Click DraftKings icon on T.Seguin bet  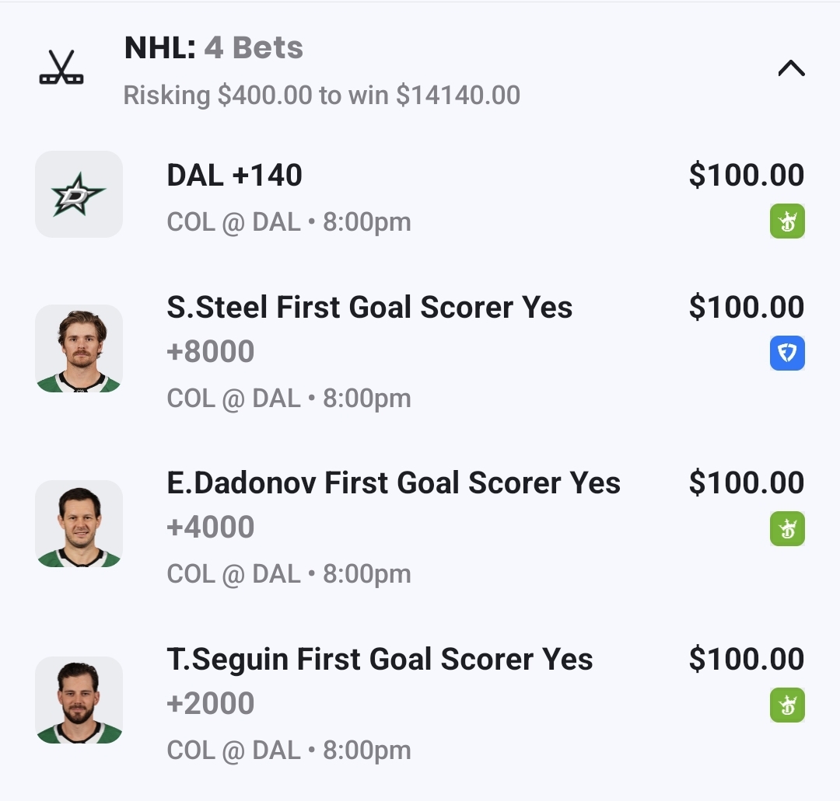pos(787,705)
